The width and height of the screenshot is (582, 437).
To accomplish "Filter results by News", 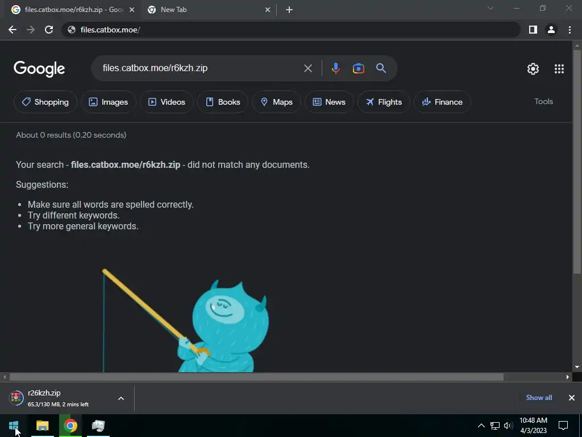I will (329, 102).
